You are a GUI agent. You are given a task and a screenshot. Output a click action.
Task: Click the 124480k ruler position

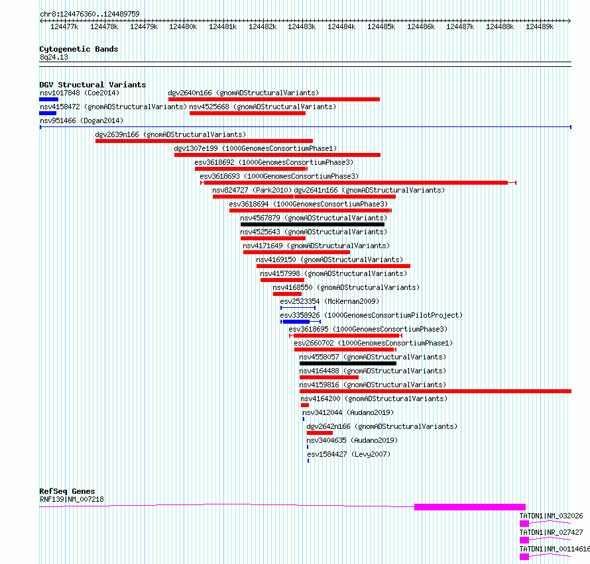click(183, 26)
